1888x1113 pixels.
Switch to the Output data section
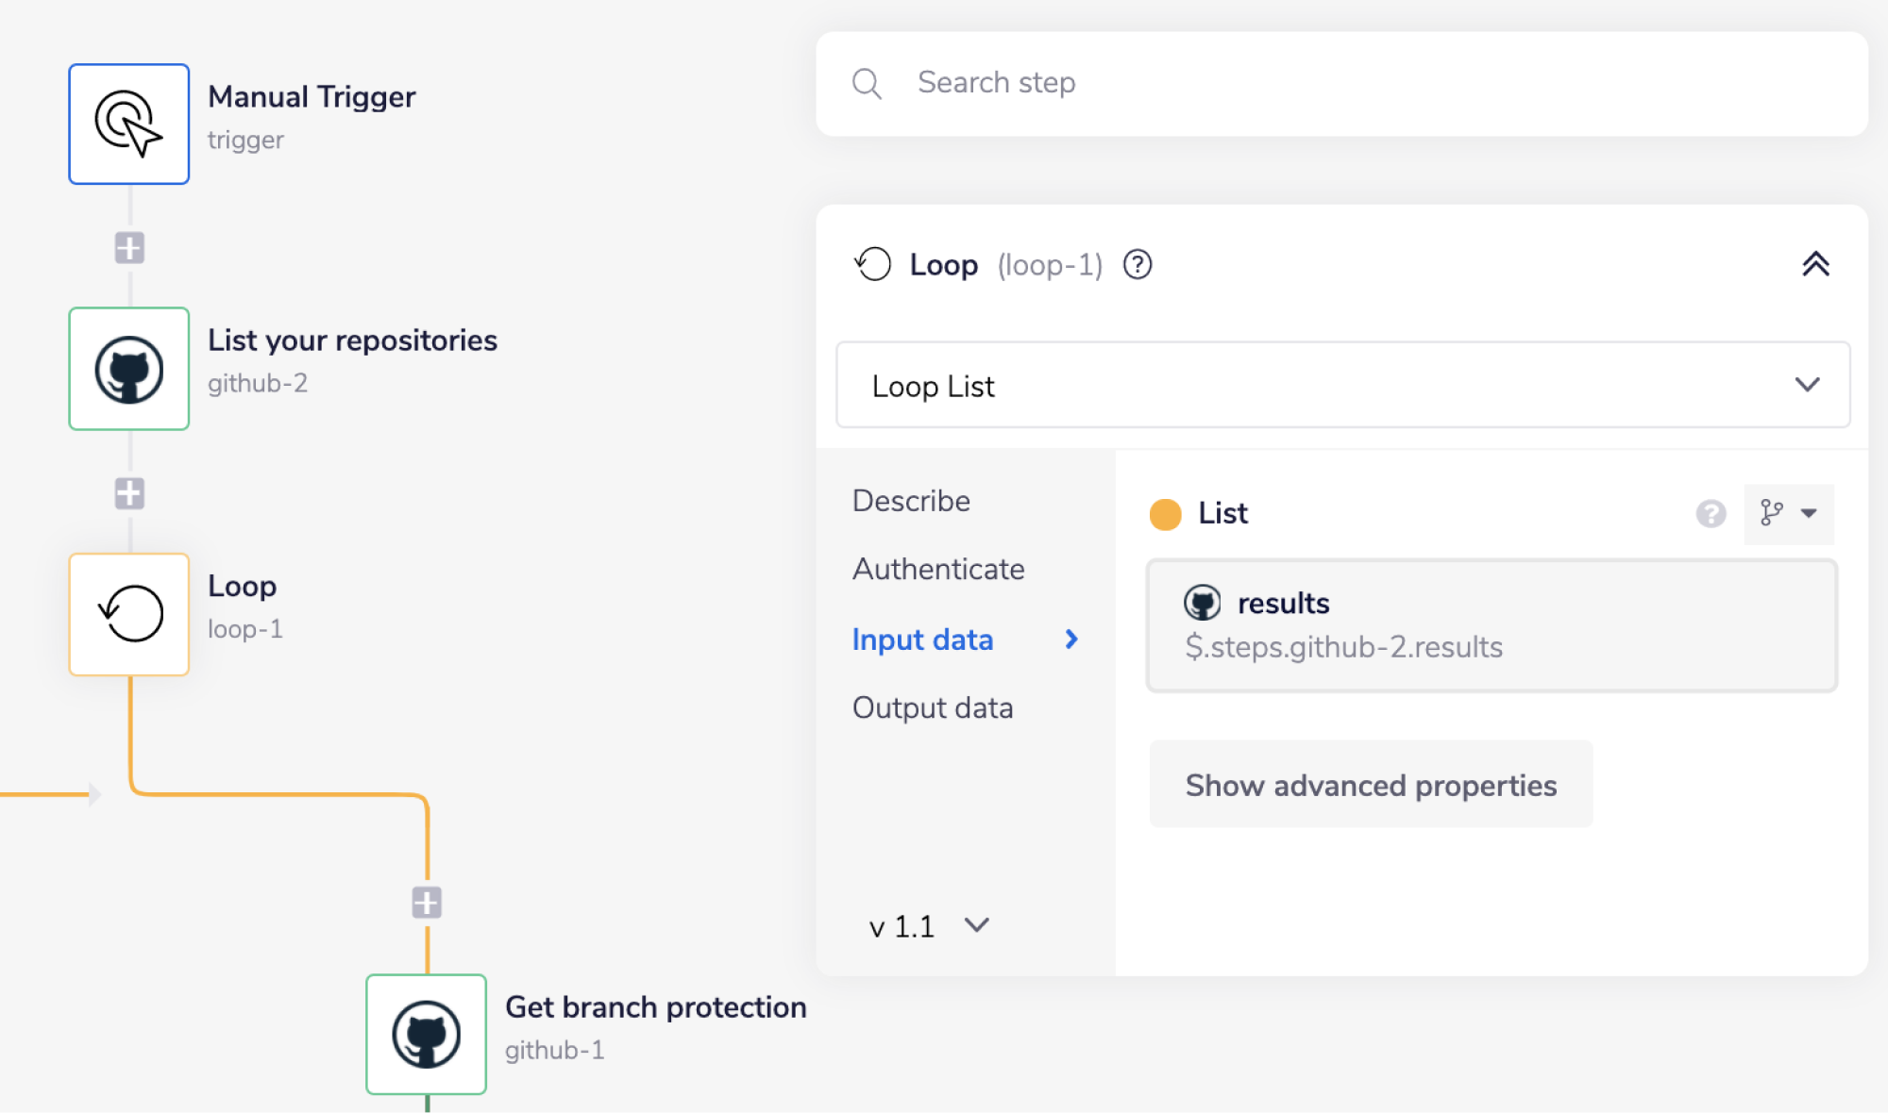coord(933,707)
